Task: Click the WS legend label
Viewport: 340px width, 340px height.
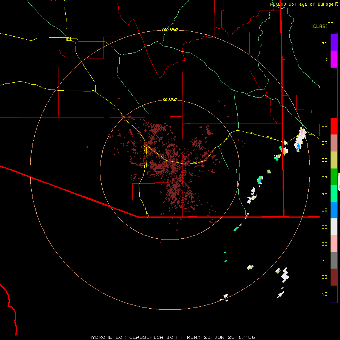Action: tap(324, 210)
